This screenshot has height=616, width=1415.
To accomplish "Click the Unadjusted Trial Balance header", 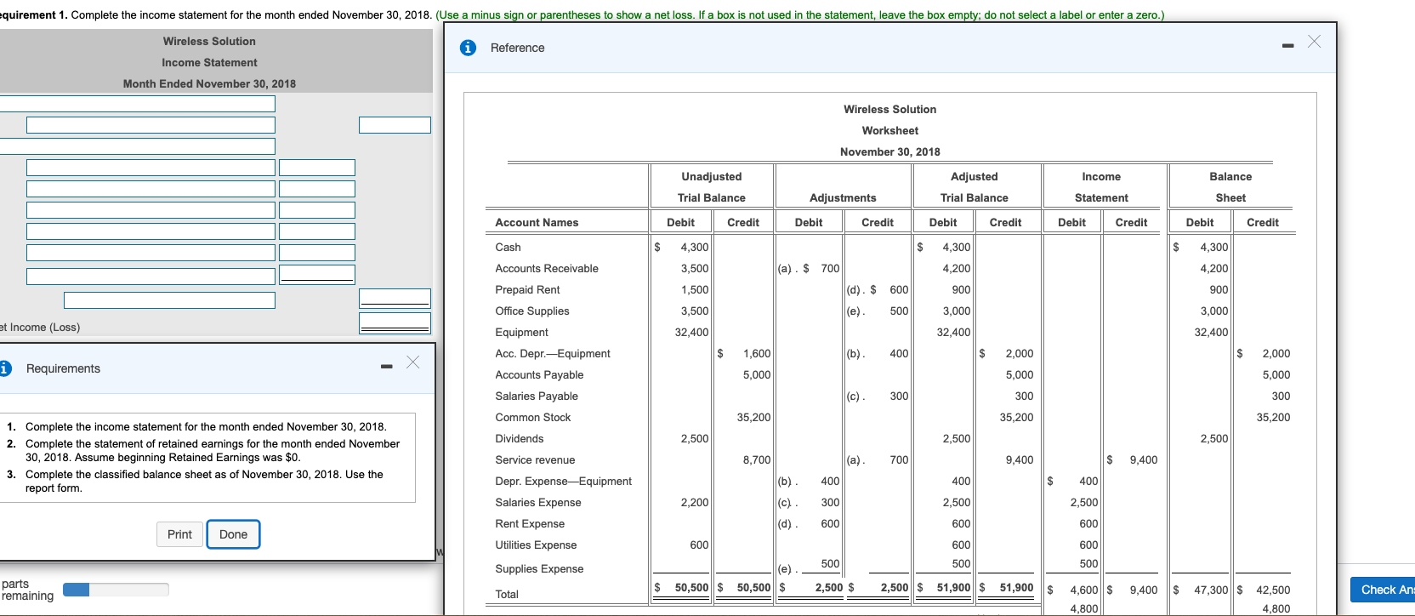I will point(712,187).
